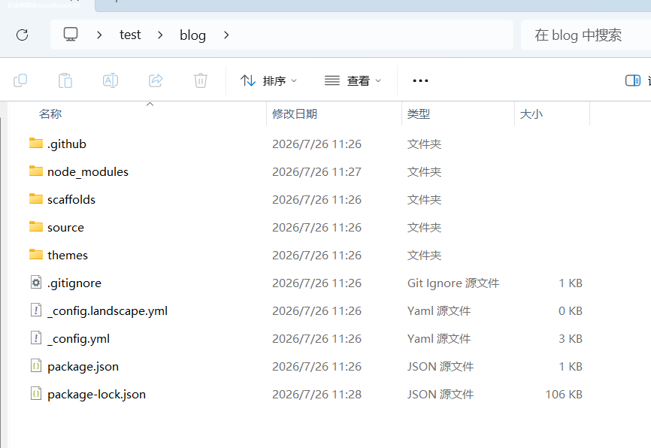The image size is (651, 448).
Task: Open the 查看 view dropdown
Action: [353, 80]
